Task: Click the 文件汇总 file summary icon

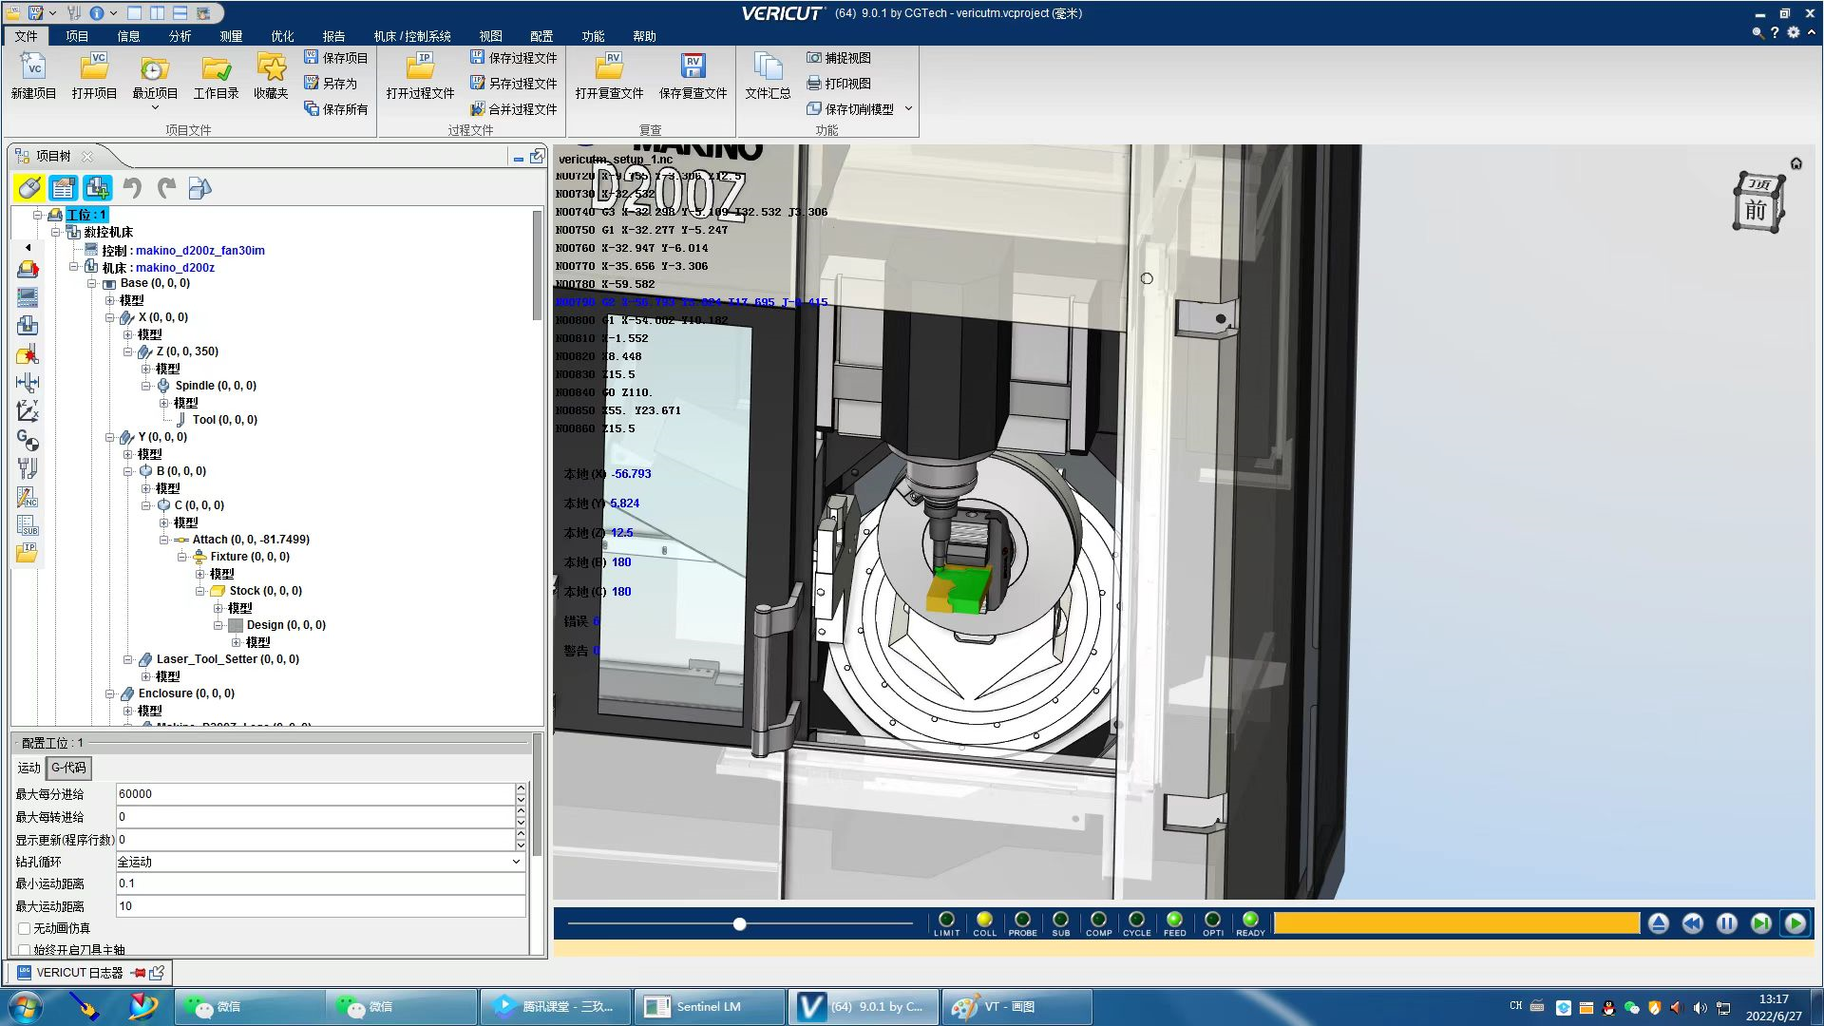Action: point(767,67)
